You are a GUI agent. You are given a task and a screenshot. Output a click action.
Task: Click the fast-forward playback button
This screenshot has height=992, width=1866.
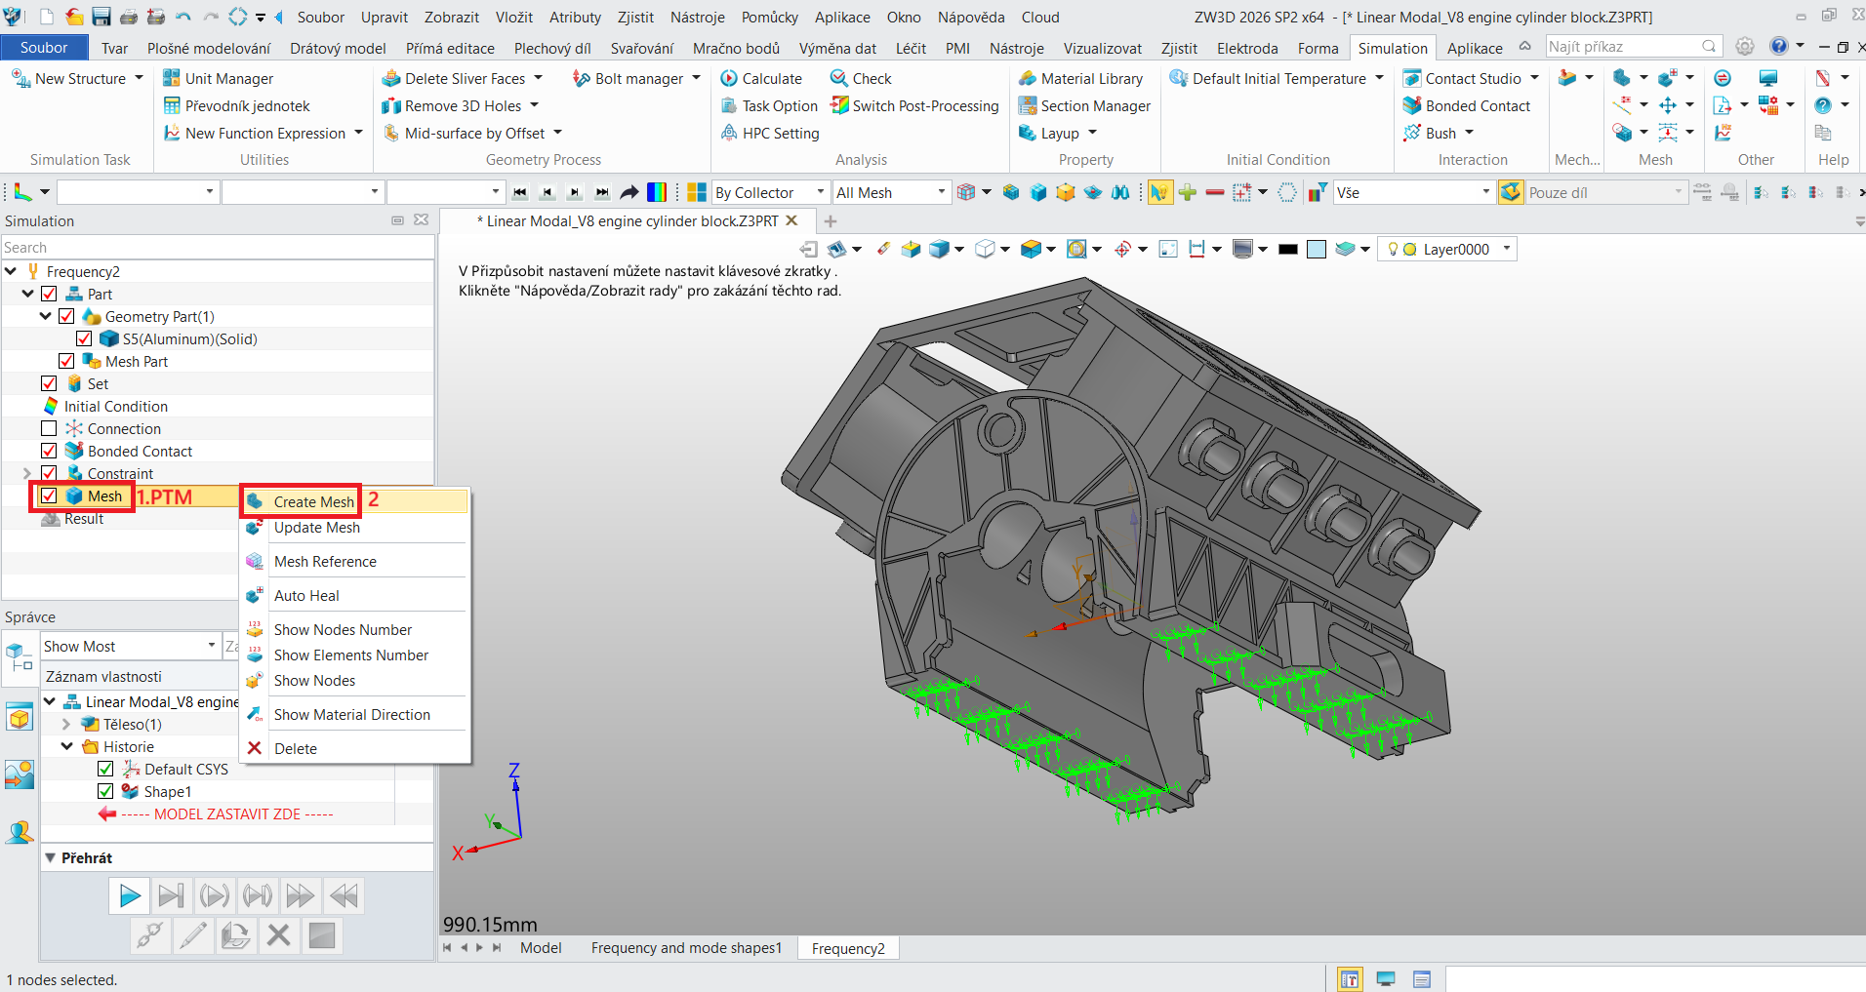(x=300, y=895)
